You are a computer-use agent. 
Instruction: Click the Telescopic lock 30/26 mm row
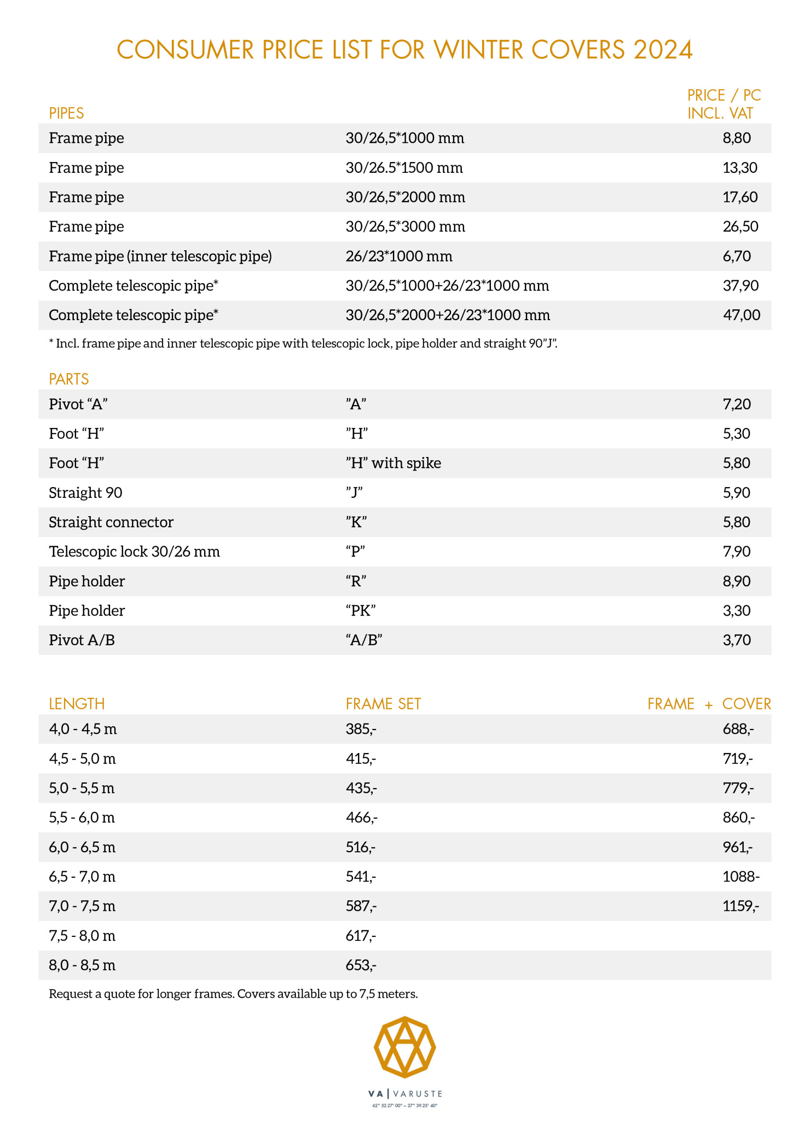click(134, 552)
